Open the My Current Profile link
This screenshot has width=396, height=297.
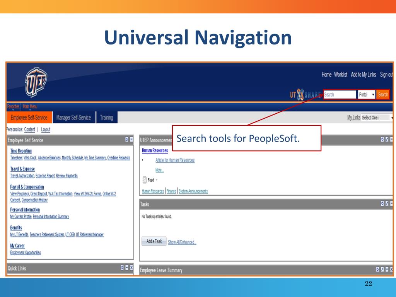click(21, 217)
